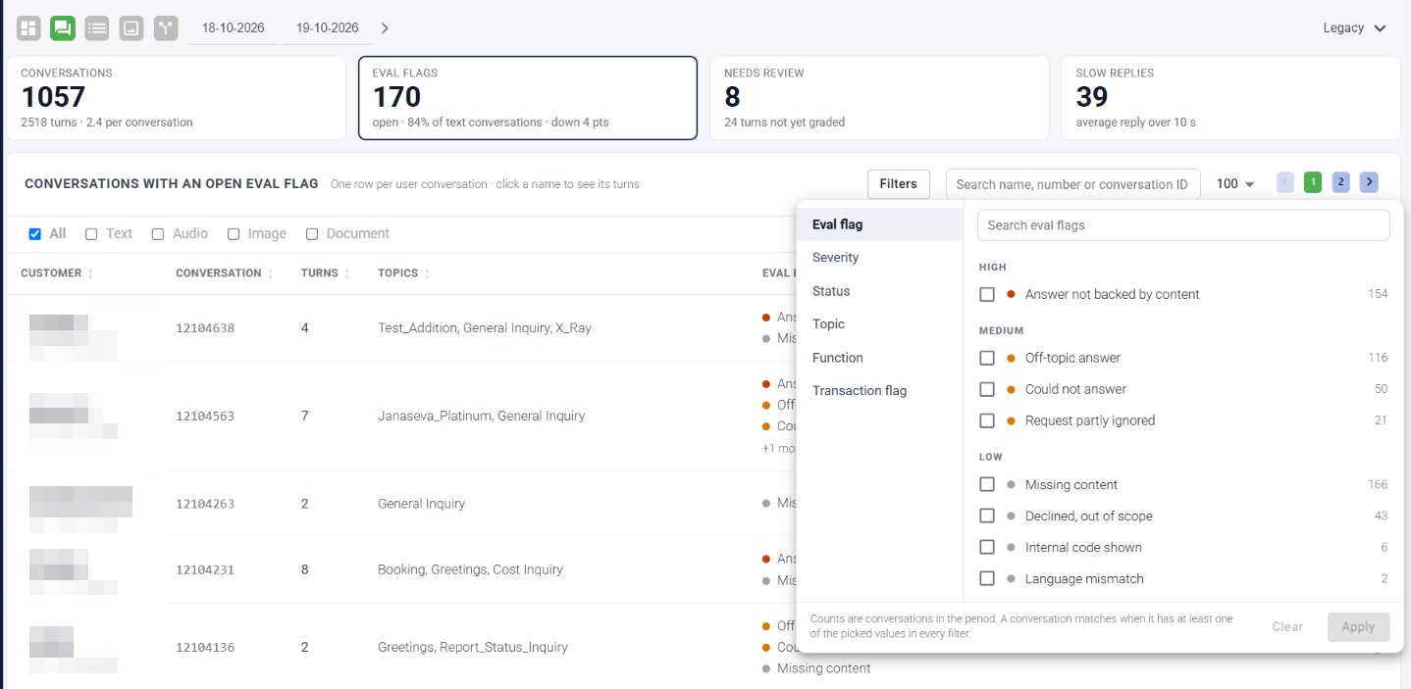Tick the Audio media filter checkbox
Viewport: 1411px width, 689px height.
[x=158, y=234]
